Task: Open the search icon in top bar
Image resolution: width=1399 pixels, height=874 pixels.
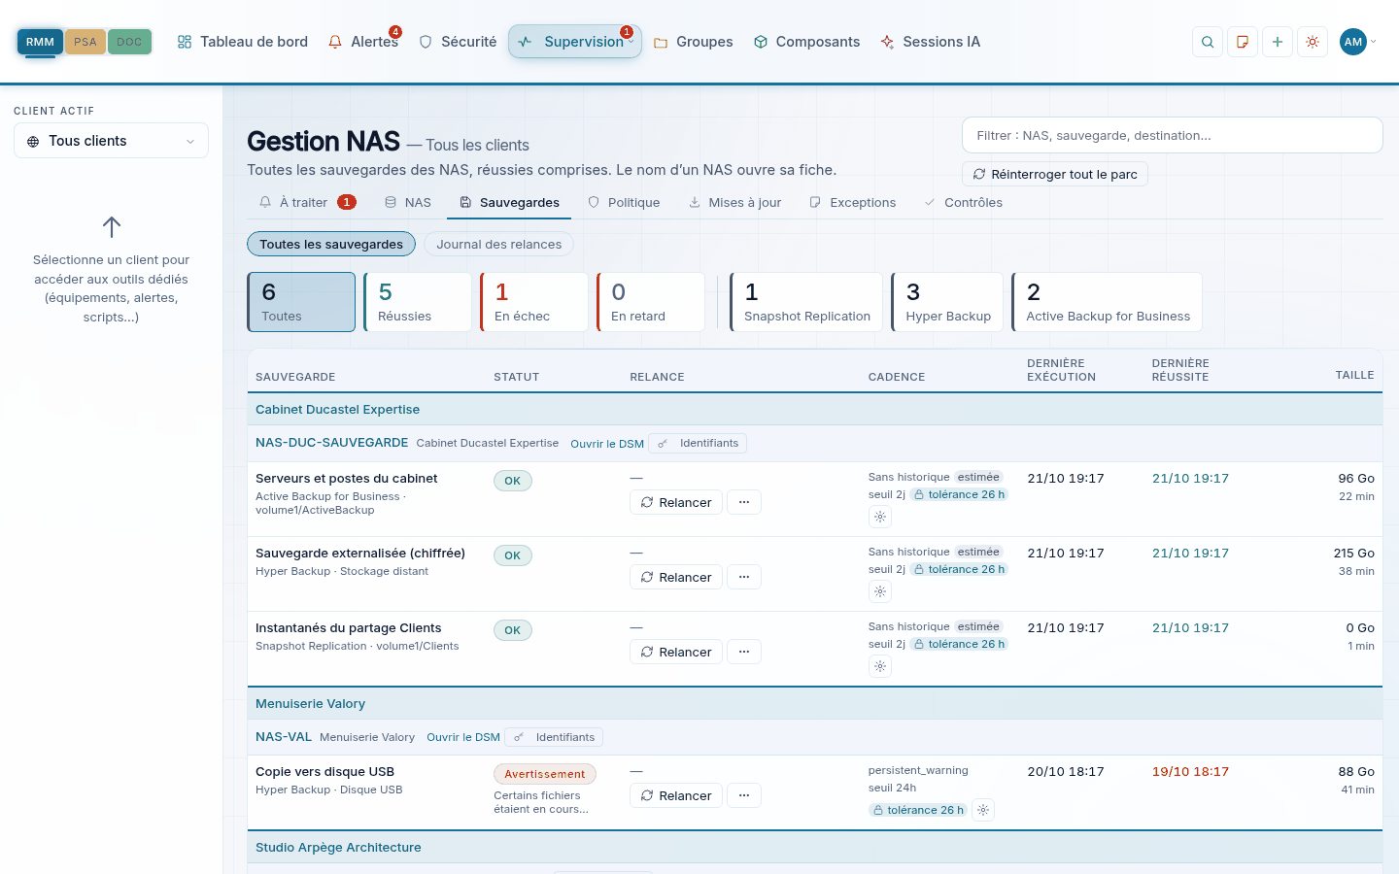Action: (1208, 42)
